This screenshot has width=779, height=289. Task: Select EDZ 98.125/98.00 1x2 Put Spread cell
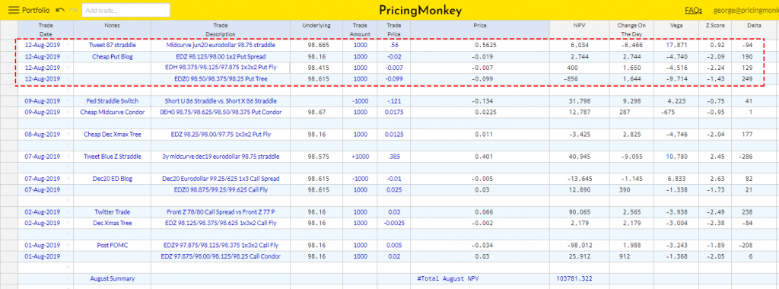(220, 56)
